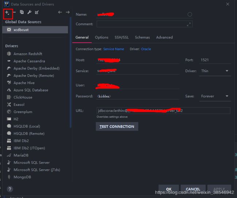Select the xcdbcust data source
The height and width of the screenshot is (198, 237).
pos(35,30)
